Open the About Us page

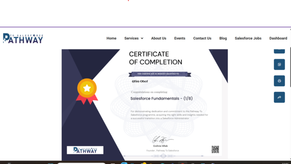point(159,38)
